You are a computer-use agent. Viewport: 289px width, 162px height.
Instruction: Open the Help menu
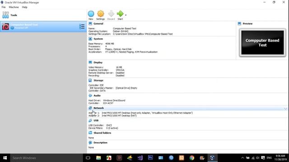24,7
